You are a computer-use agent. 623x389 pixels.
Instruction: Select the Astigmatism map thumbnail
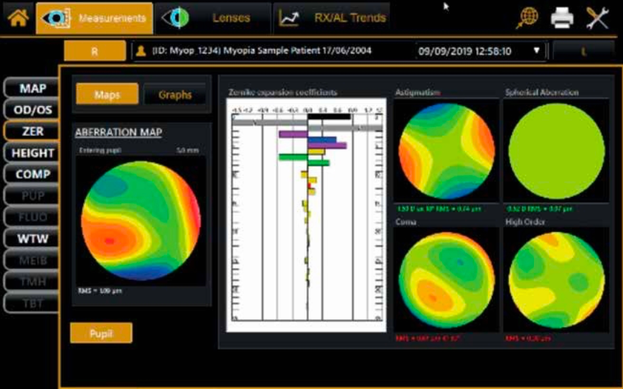coord(446,151)
